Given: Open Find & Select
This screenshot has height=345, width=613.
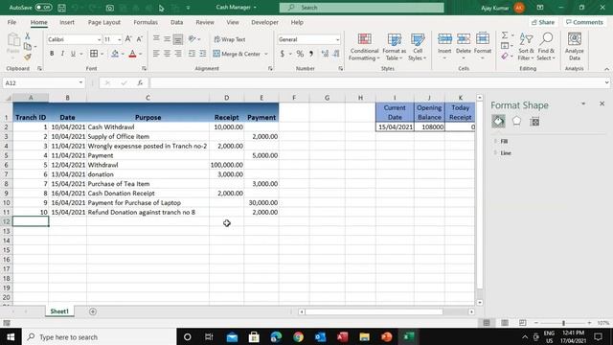Looking at the screenshot, I should 546,47.
